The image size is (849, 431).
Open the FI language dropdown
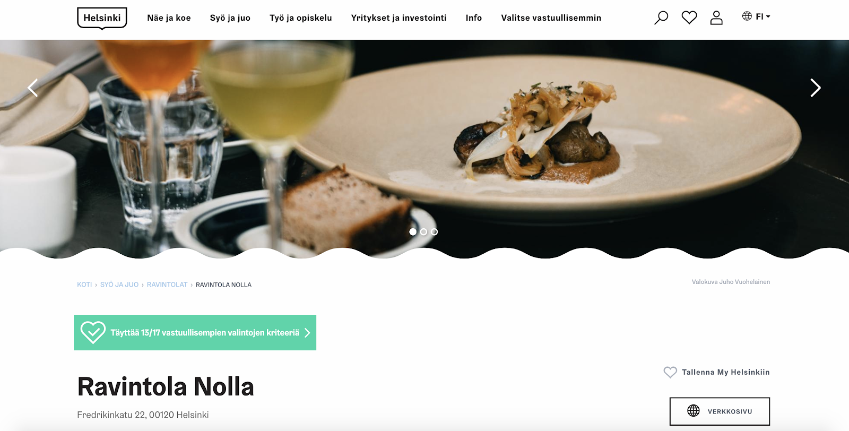coord(756,16)
